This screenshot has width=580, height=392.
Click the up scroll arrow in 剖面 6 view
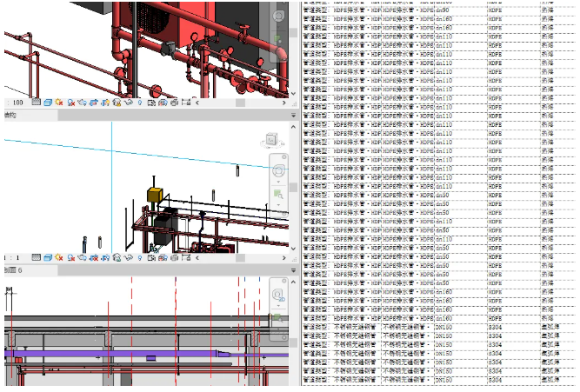[293, 282]
